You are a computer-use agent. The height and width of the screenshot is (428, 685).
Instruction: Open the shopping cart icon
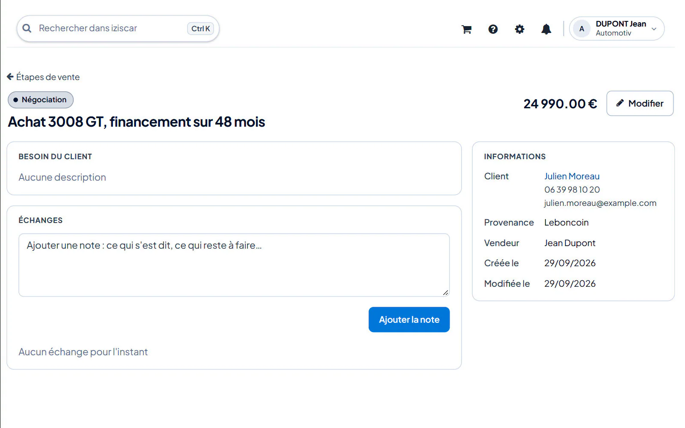point(466,29)
